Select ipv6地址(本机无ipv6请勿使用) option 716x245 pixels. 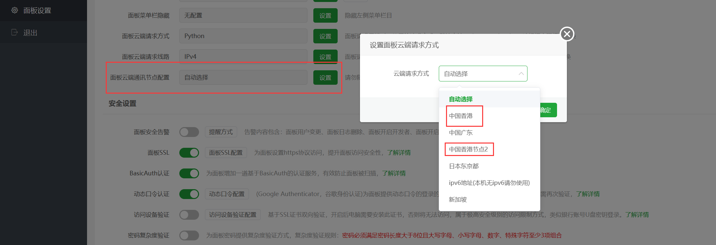point(489,183)
